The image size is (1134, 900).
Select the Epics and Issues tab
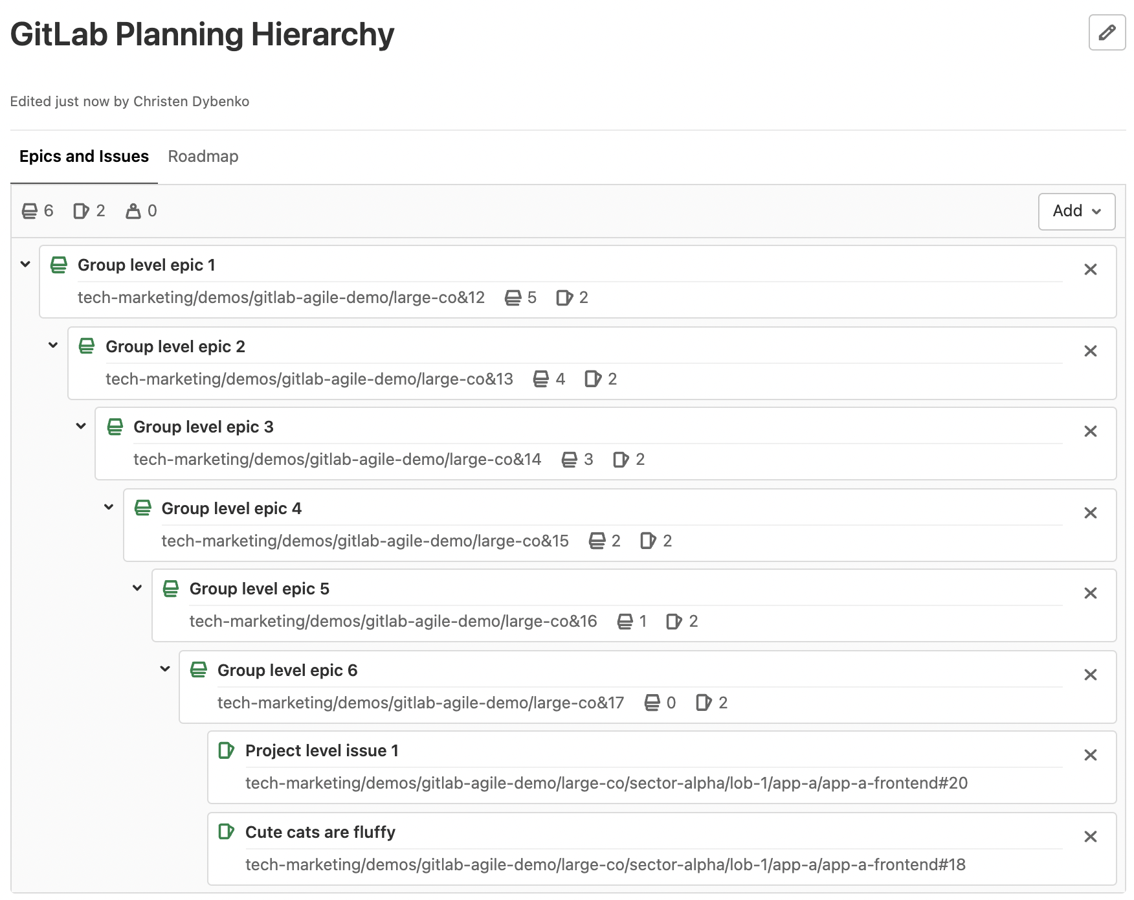pos(84,157)
